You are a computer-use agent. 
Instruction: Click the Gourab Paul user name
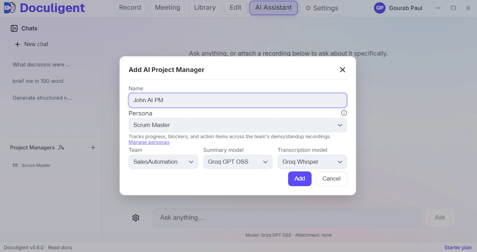click(x=405, y=8)
